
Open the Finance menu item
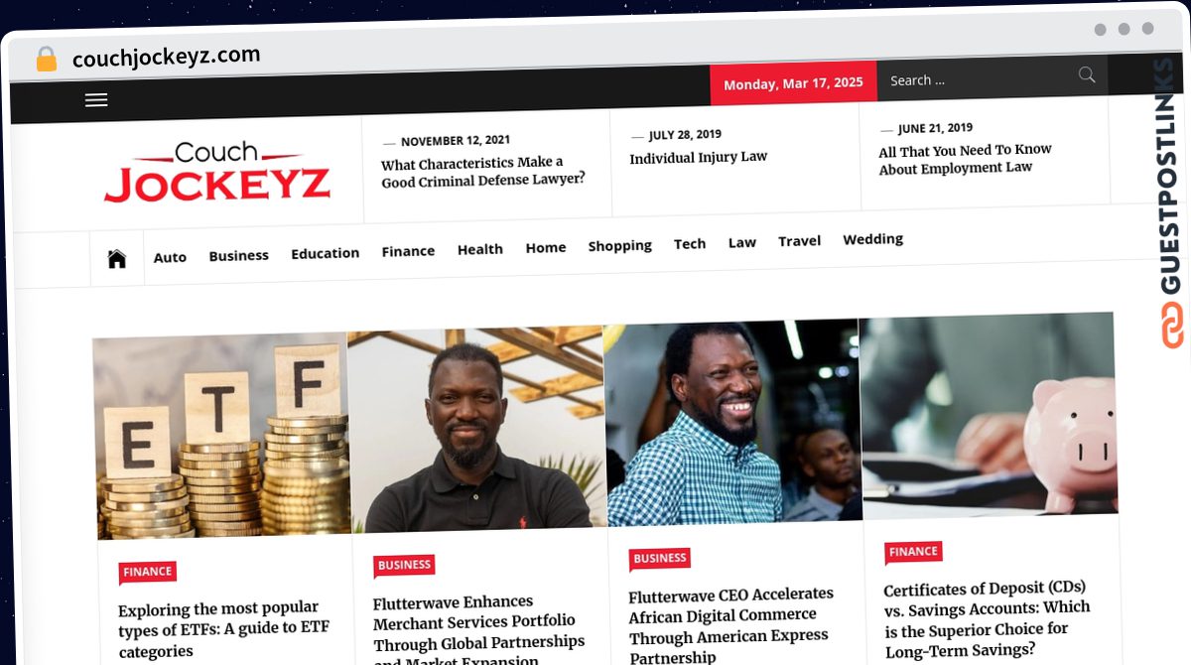[408, 251]
